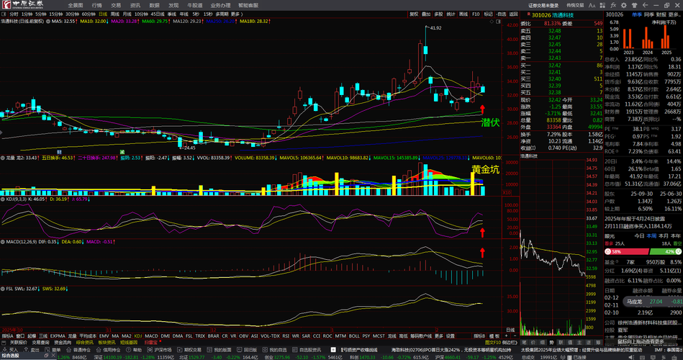
Task: Select 本月 in 眼光 panel
Action: [664, 235]
